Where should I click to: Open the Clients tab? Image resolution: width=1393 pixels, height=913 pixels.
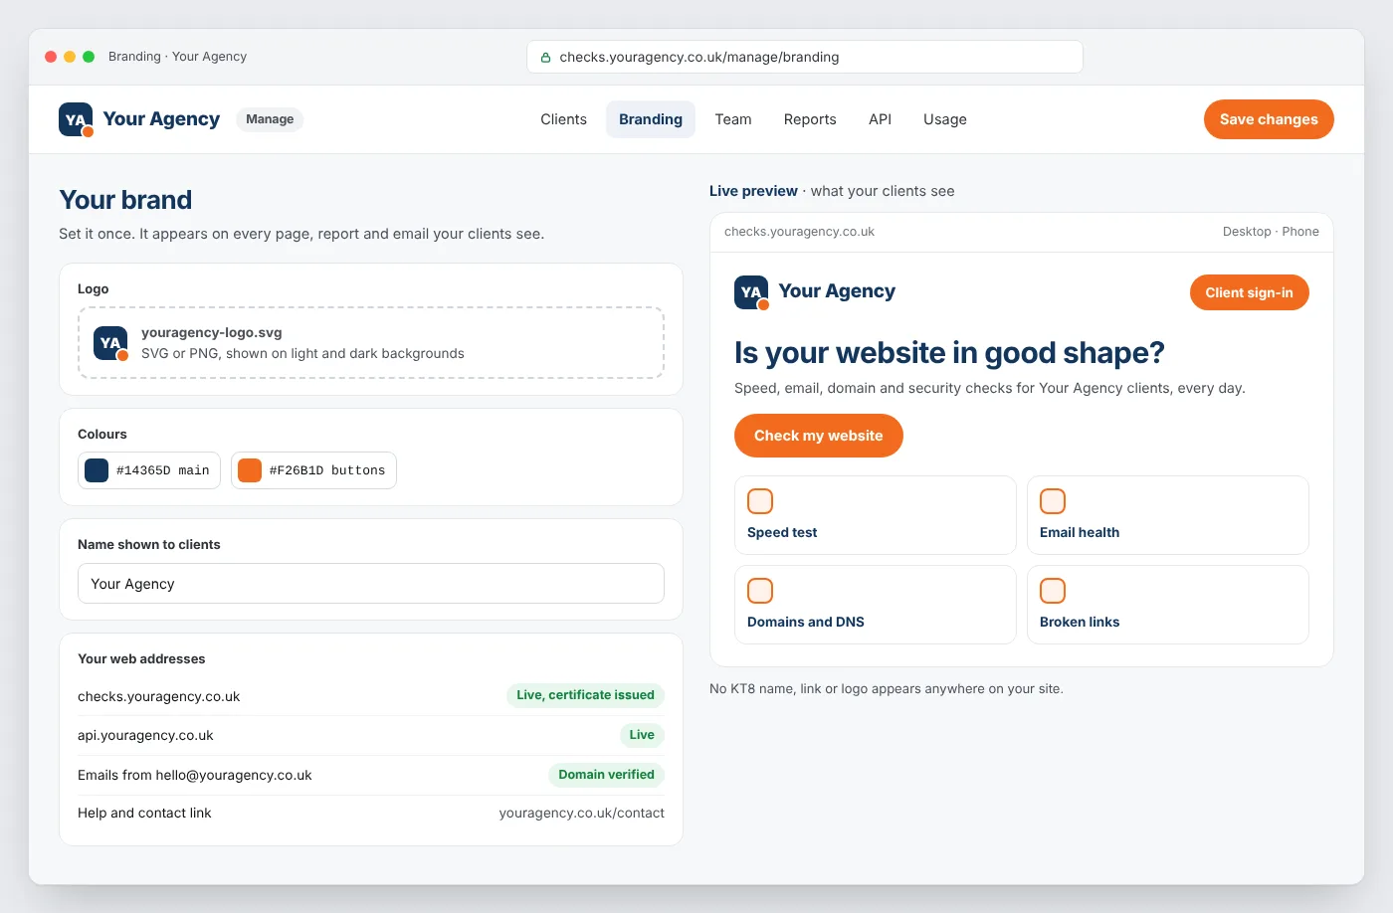tap(563, 119)
